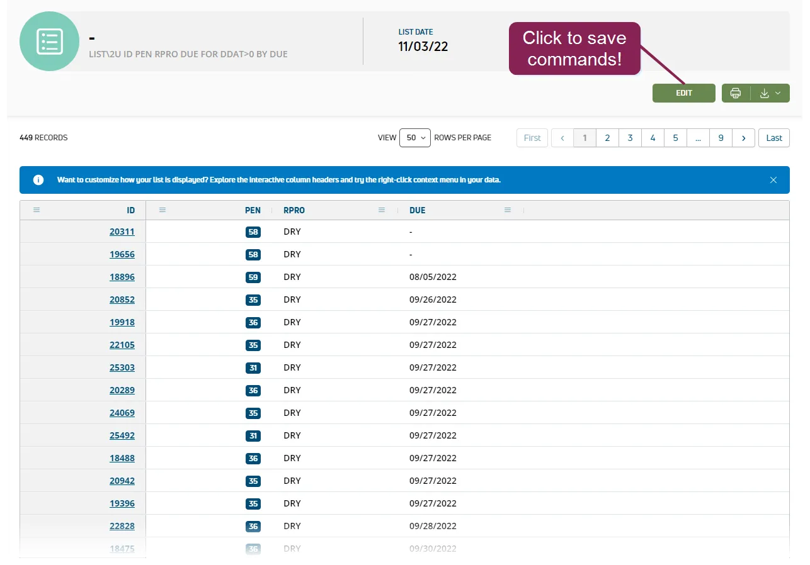The height and width of the screenshot is (565, 810).
Task: Click due date 09/26/2022
Action: 433,299
